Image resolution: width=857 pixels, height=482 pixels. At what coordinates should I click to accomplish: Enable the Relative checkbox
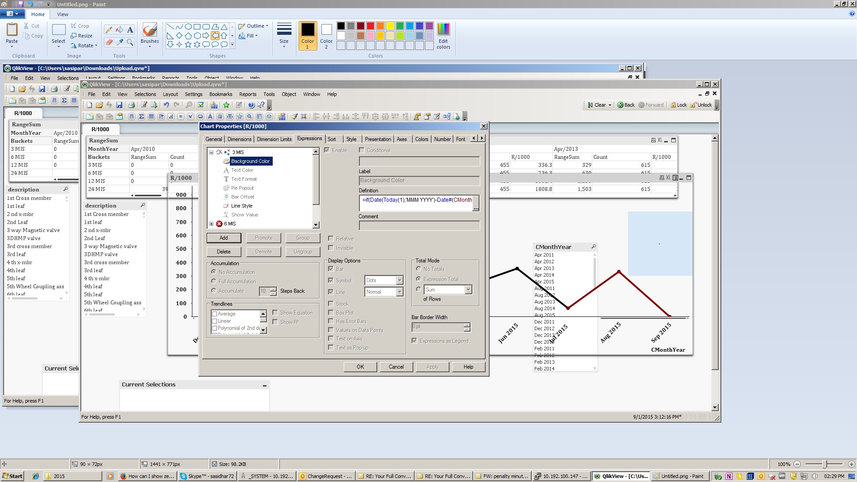[331, 239]
